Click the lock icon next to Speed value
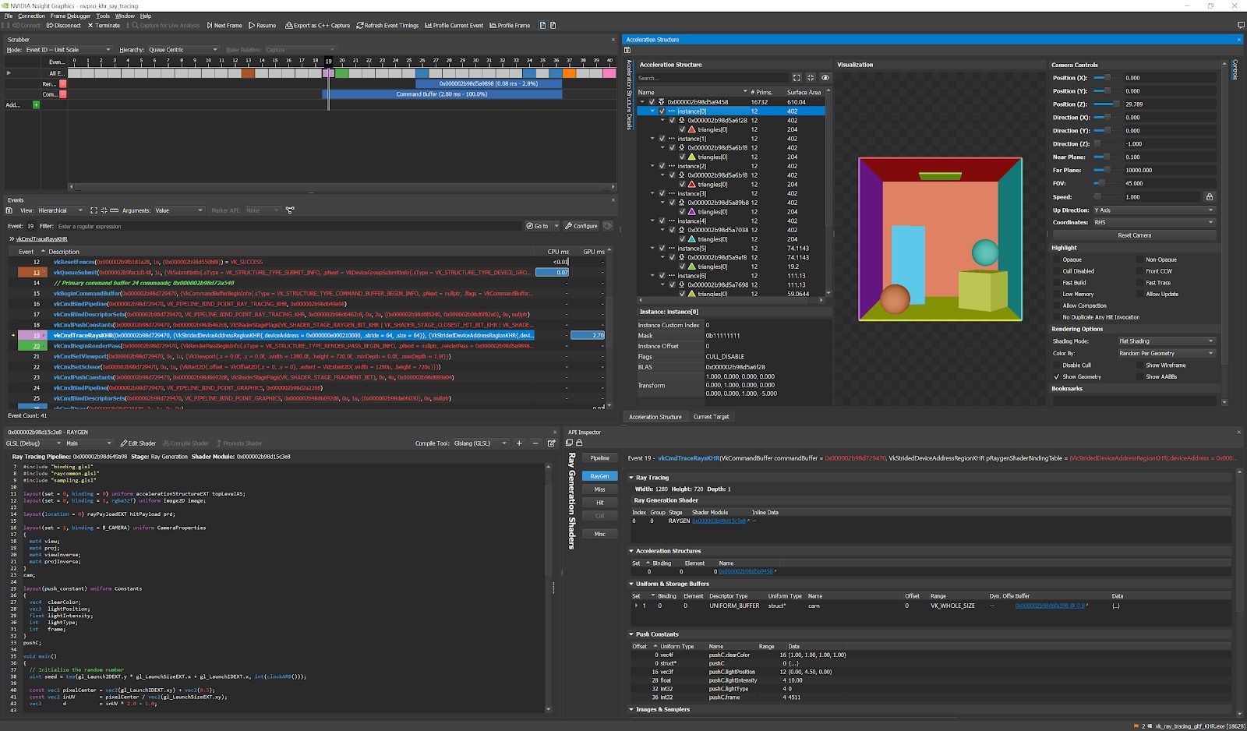 coord(1210,197)
